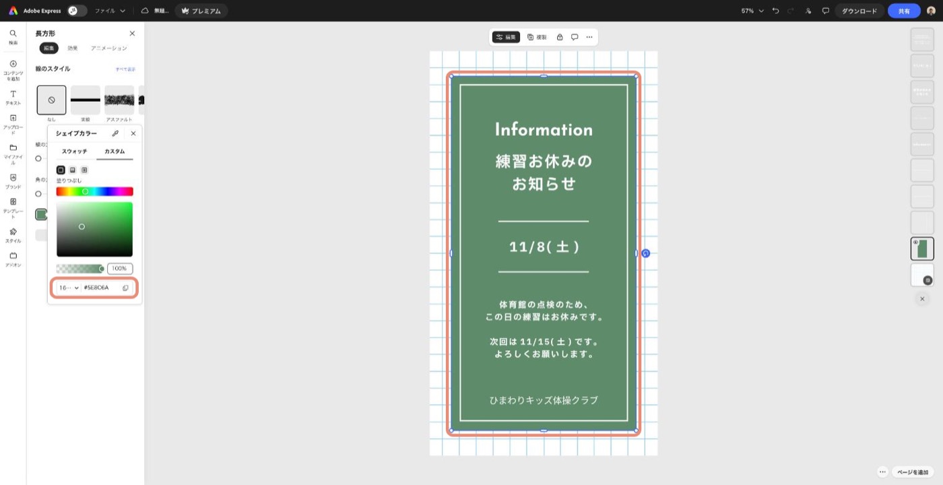This screenshot has width=943, height=485.
Task: Open the Search (検索) sidebar tool
Action: tap(13, 37)
